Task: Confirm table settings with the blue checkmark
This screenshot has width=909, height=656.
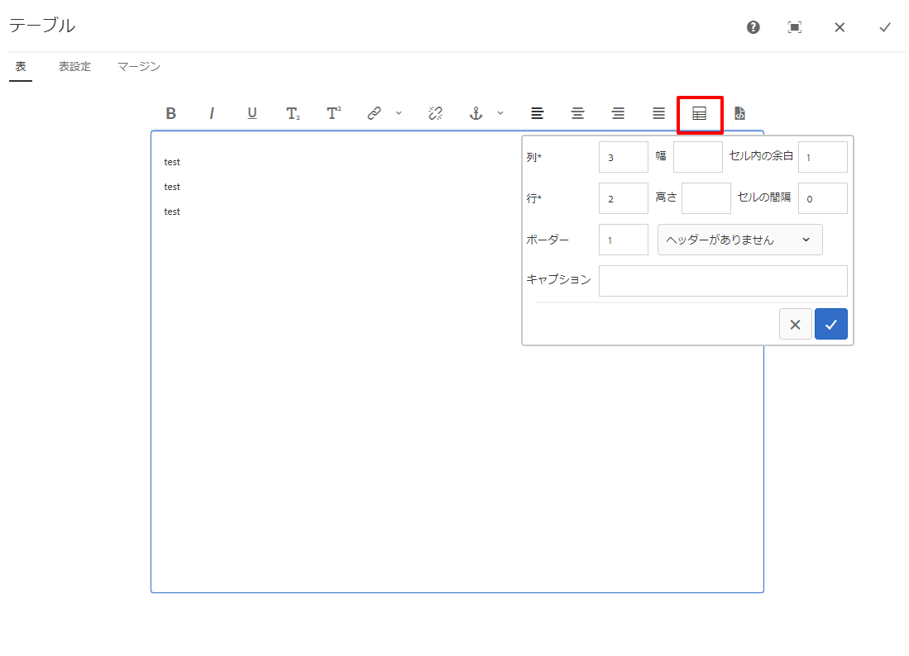Action: click(x=830, y=324)
